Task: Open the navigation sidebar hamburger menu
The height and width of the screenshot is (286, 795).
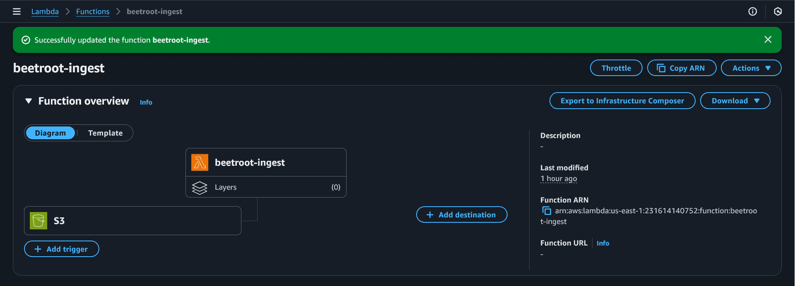Action: pos(16,12)
